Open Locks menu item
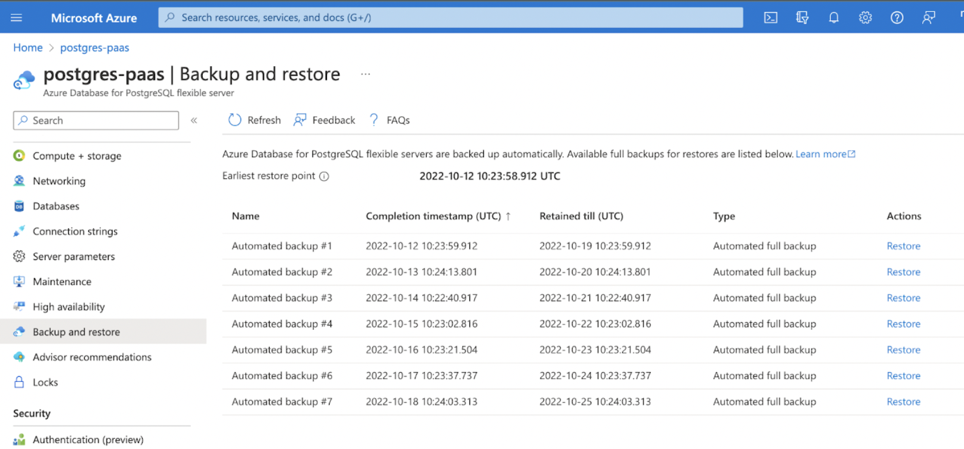 tap(45, 382)
